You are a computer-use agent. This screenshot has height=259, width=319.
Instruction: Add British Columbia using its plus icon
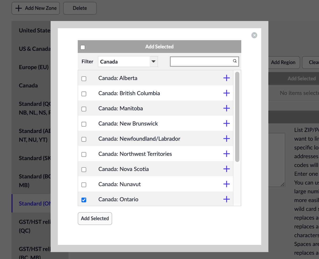pos(226,93)
